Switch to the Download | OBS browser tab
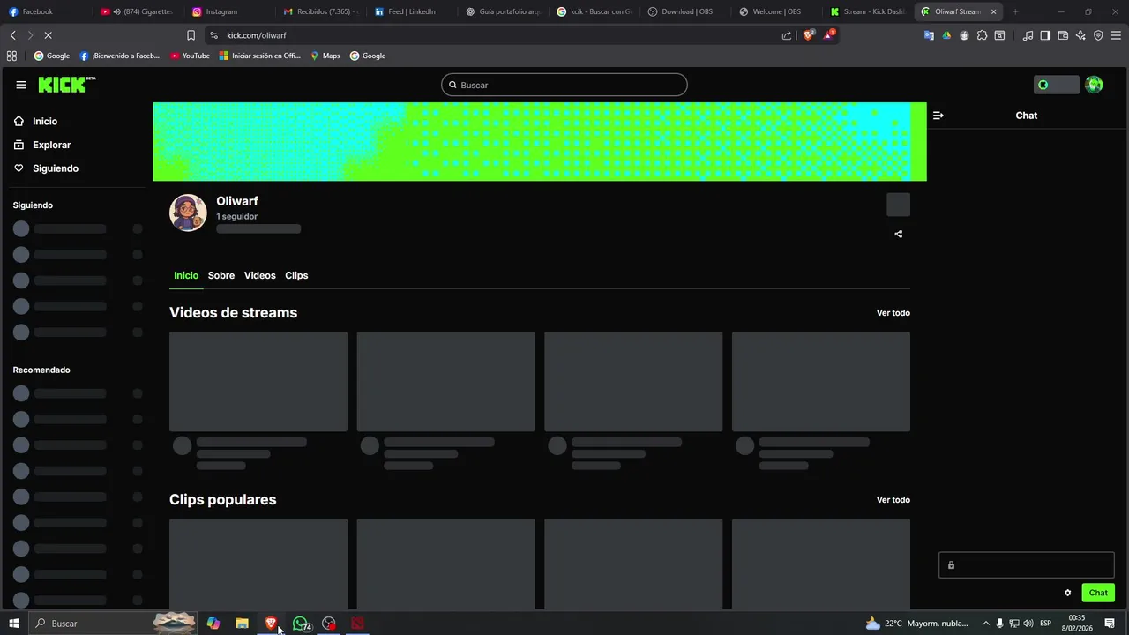Viewport: 1129px width, 635px height. [x=686, y=11]
